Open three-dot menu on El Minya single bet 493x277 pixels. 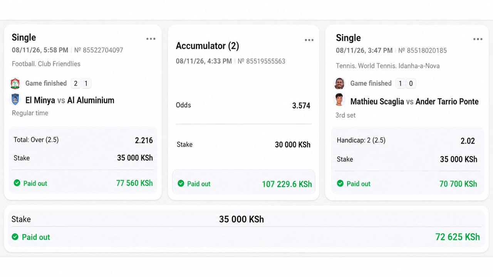151,39
